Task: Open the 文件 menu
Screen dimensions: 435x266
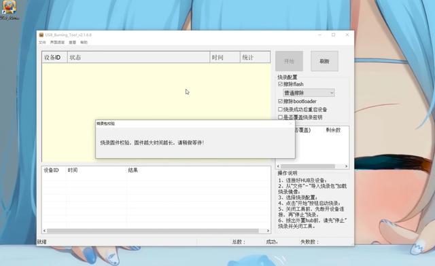Action: pos(42,42)
